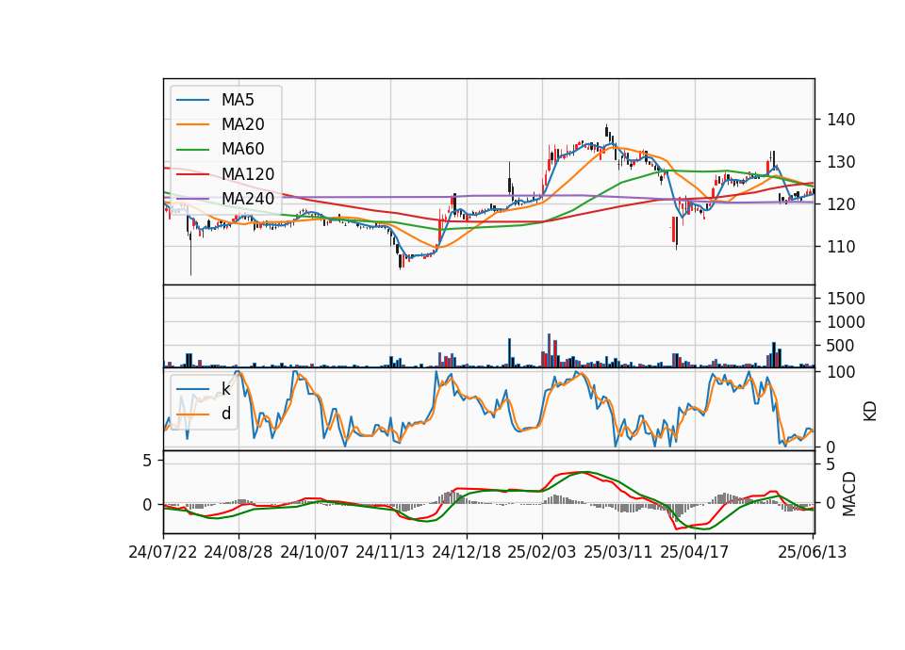Image resolution: width=905 pixels, height=650 pixels.
Task: Click the 1500 volume axis label
Action: (x=847, y=299)
